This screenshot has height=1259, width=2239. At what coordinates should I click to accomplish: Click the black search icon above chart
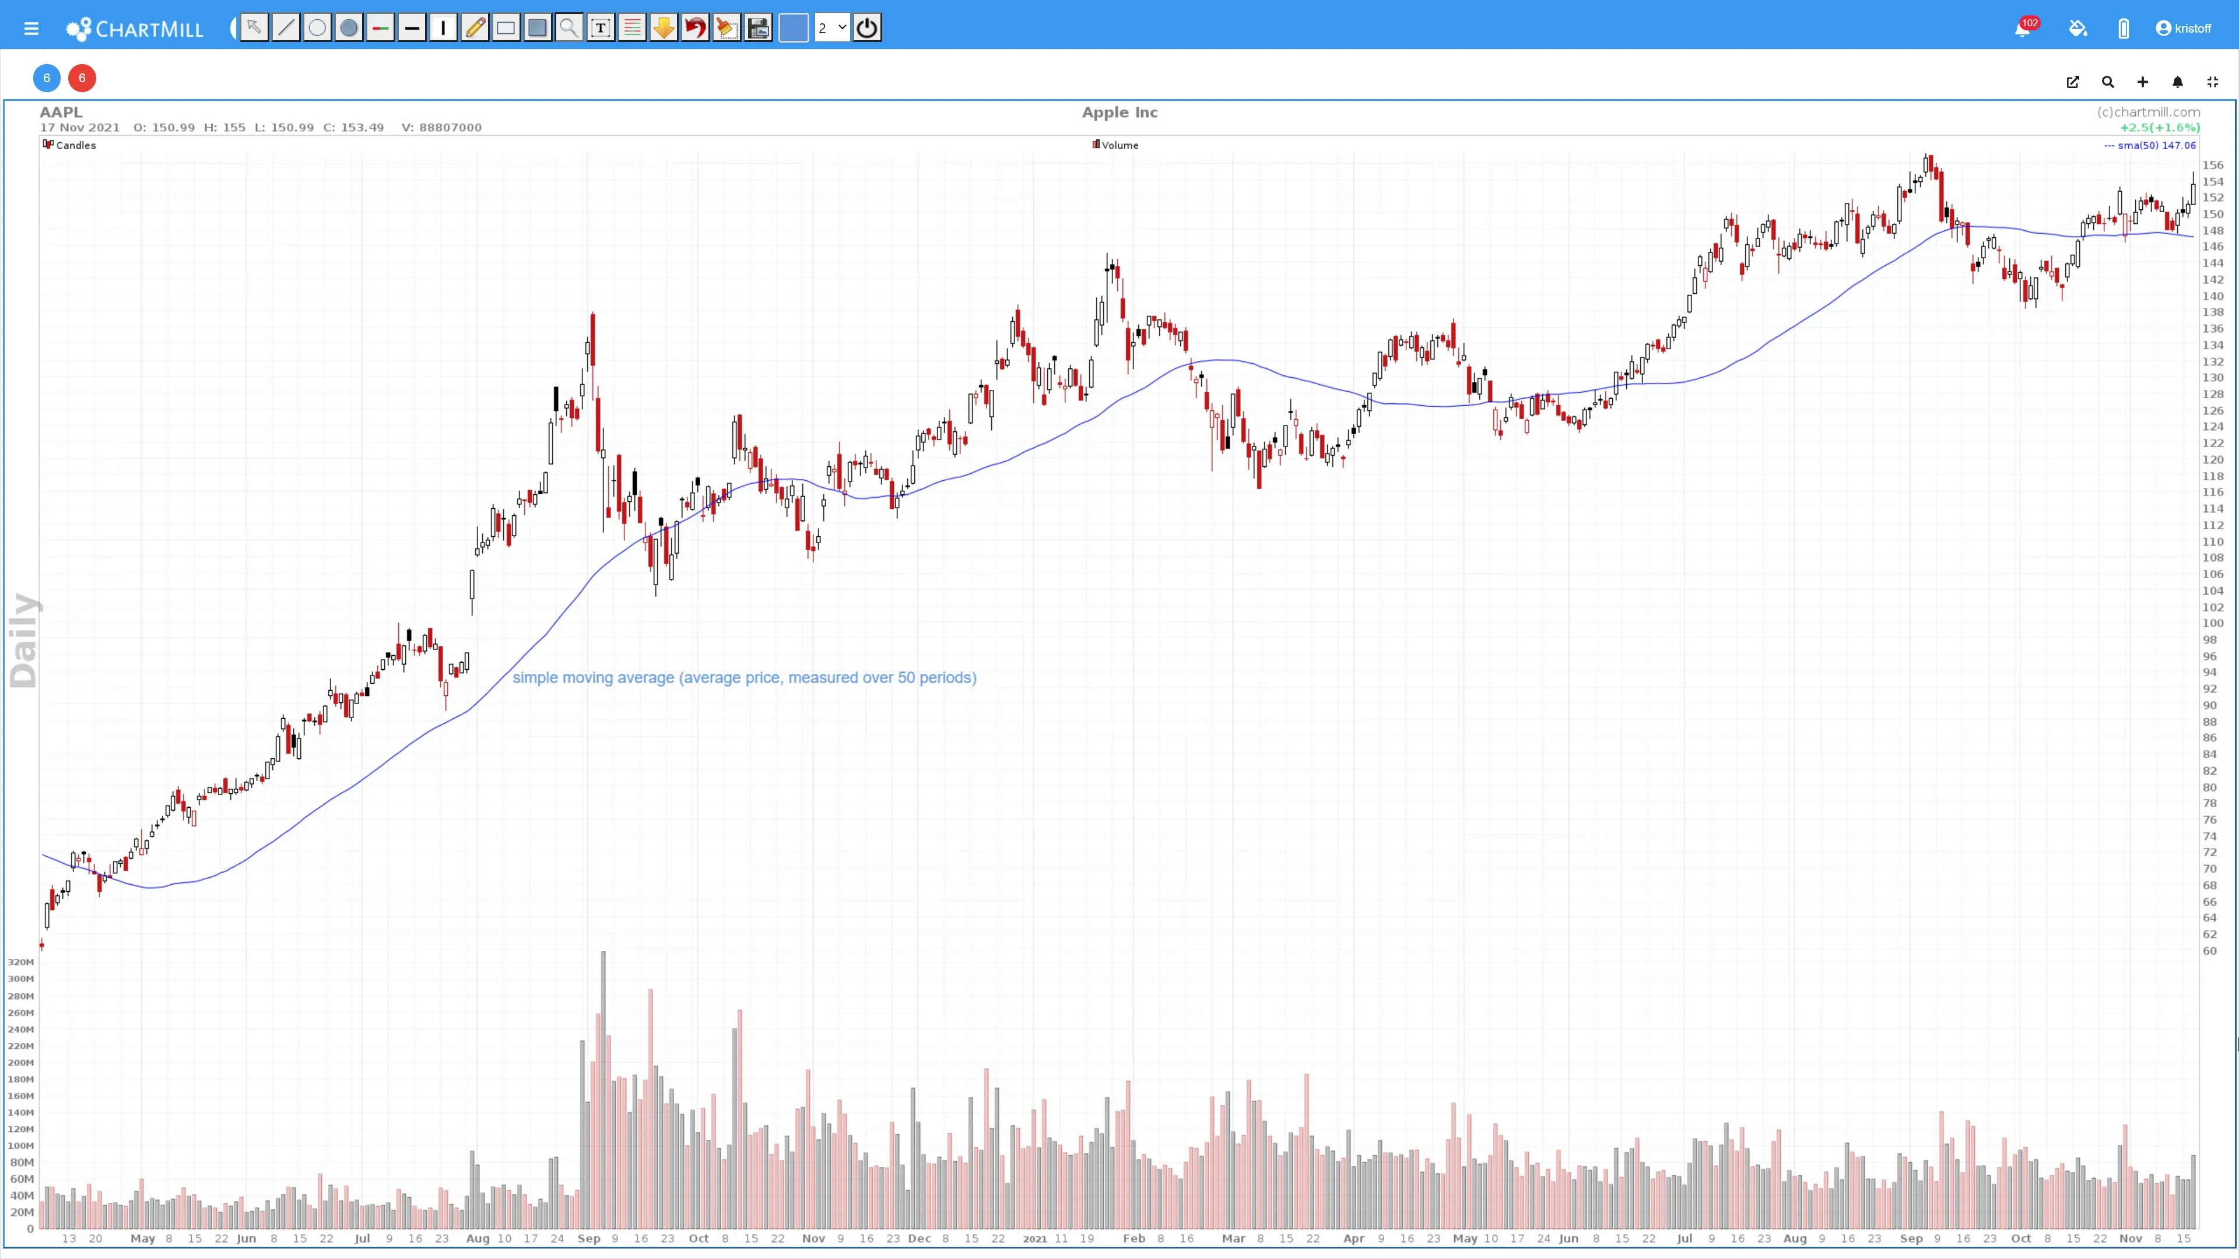(2108, 82)
